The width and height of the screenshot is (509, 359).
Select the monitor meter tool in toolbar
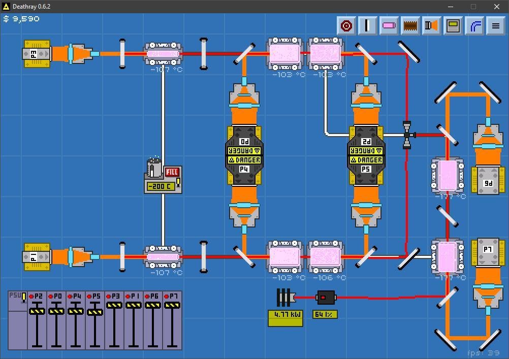453,25
